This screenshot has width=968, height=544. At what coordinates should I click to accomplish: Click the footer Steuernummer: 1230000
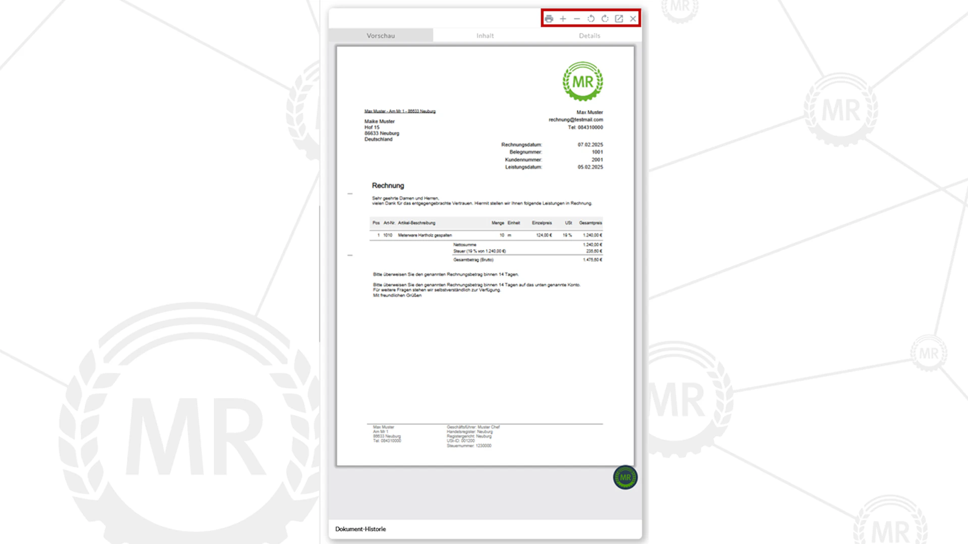point(469,446)
